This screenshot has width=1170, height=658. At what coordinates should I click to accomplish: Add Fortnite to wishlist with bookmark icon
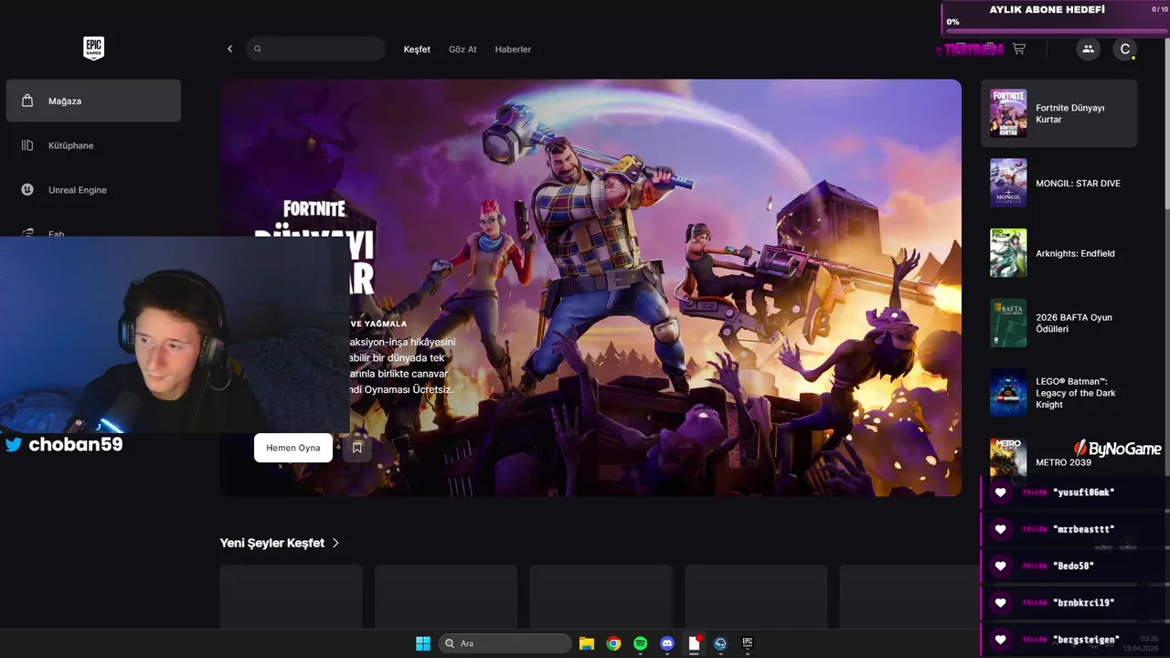[x=357, y=448]
